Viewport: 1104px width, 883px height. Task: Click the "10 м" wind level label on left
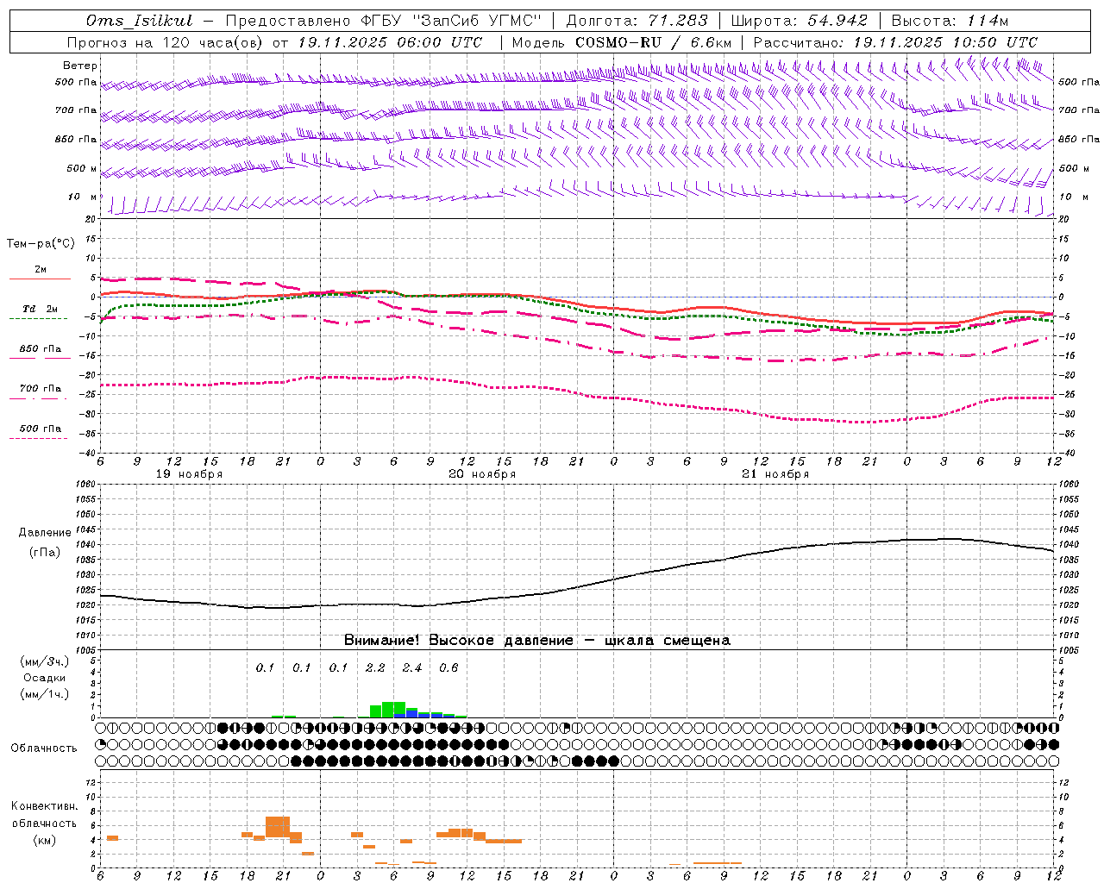83,197
